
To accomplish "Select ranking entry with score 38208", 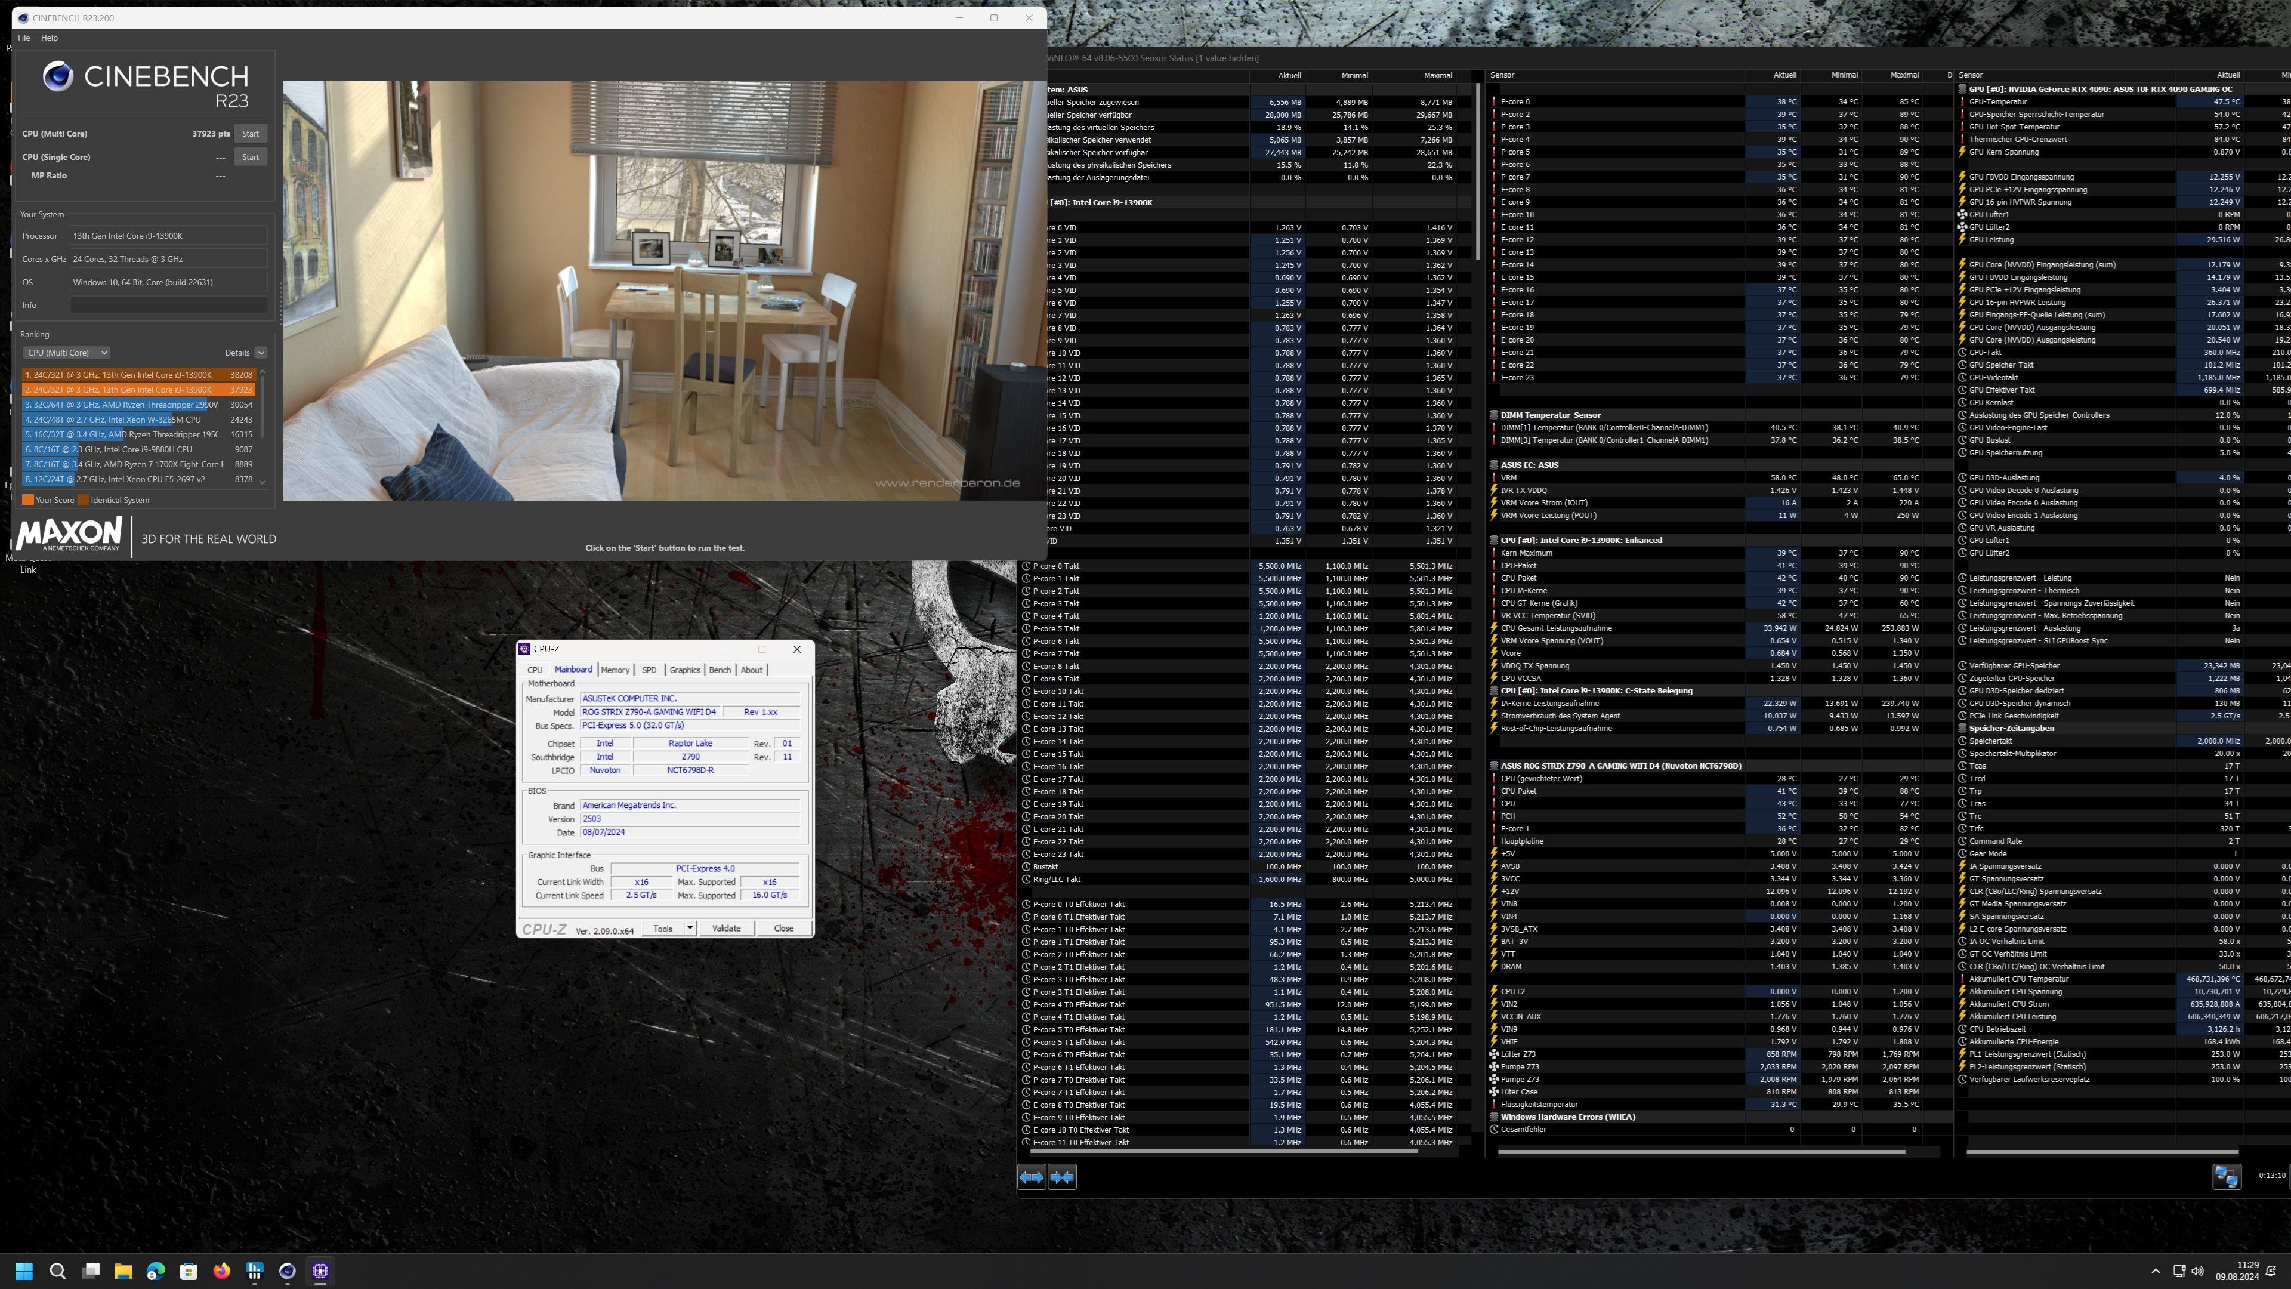I will 138,375.
